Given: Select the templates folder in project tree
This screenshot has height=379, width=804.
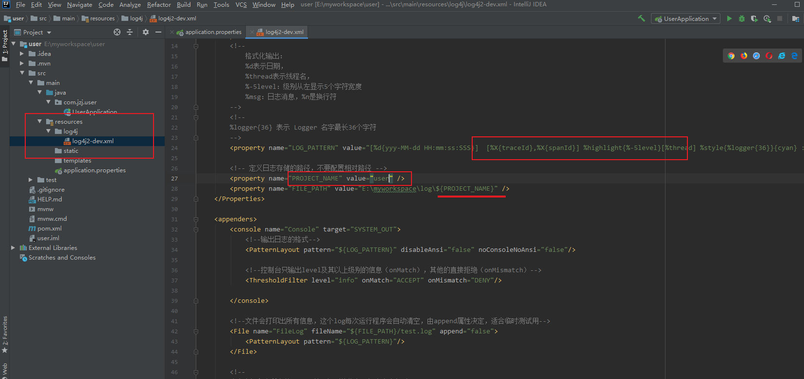Looking at the screenshot, I should (x=77, y=161).
